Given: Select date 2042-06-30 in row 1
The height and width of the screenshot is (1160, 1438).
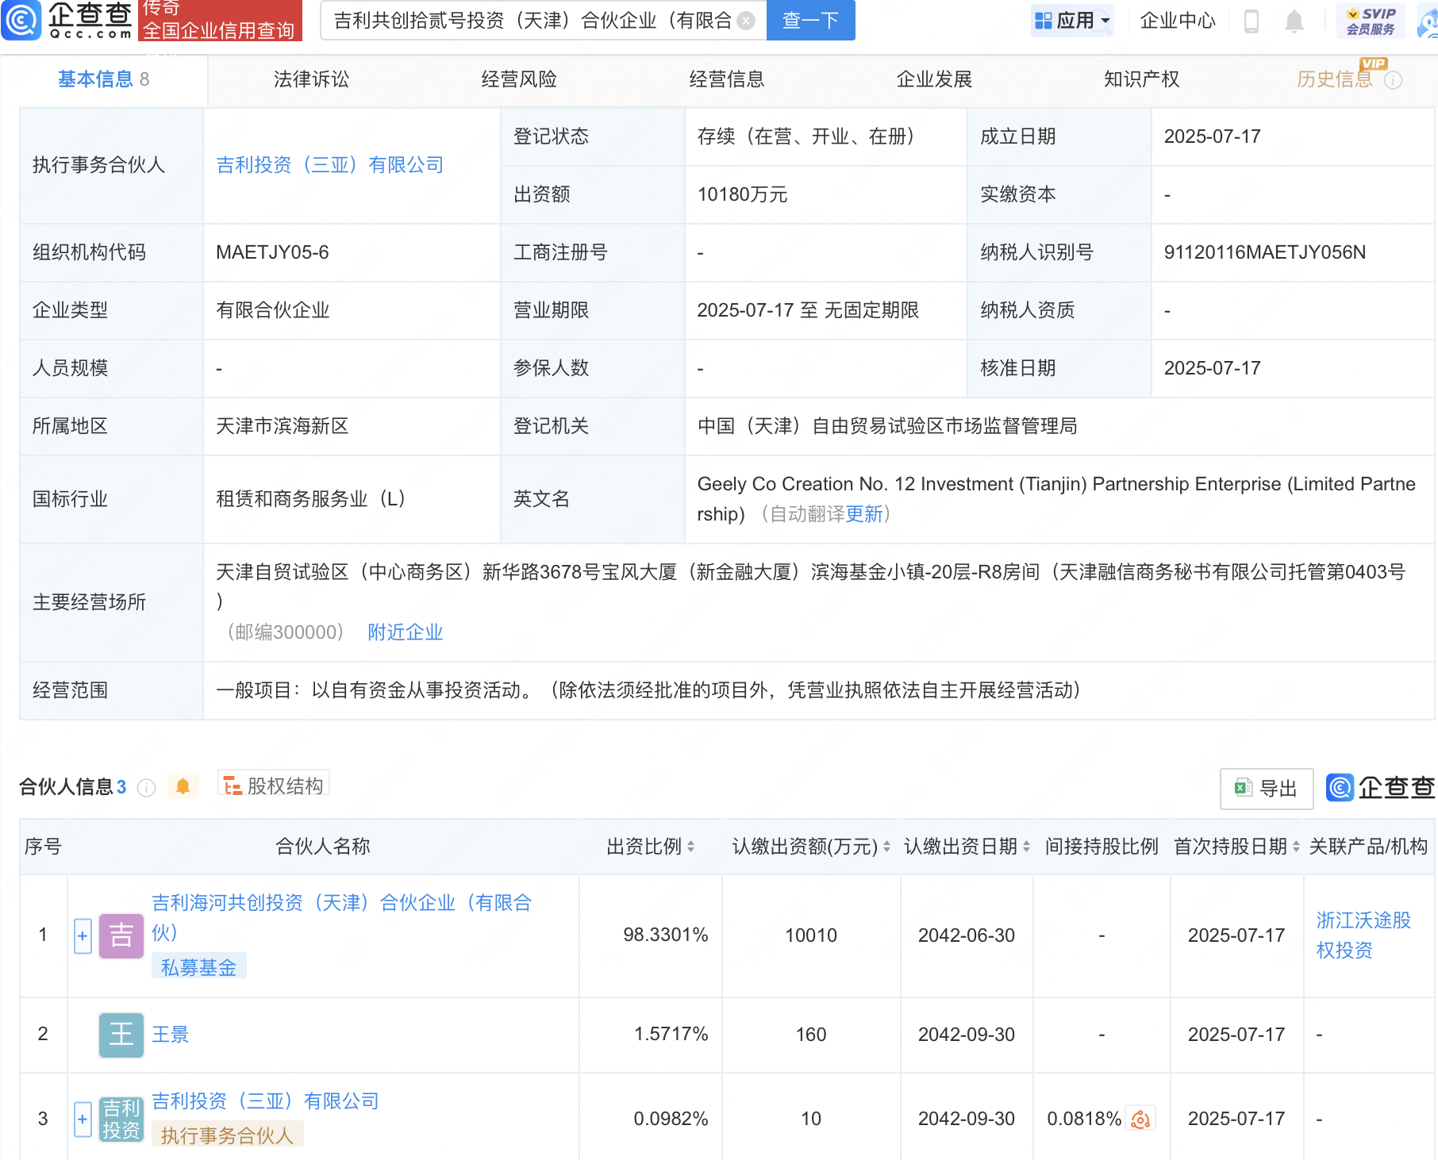Looking at the screenshot, I should (967, 935).
